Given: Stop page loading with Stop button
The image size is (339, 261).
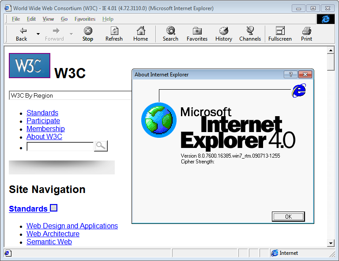Looking at the screenshot, I should [88, 34].
